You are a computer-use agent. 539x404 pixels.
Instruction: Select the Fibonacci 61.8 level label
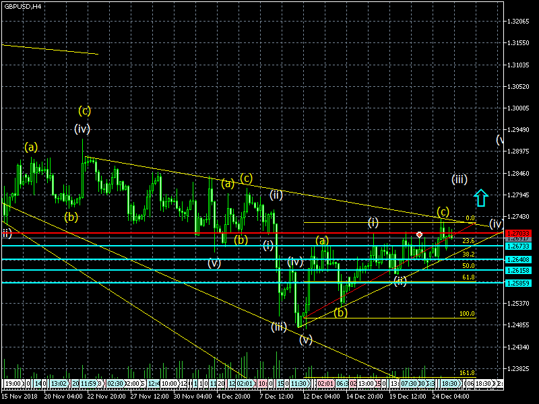click(469, 277)
